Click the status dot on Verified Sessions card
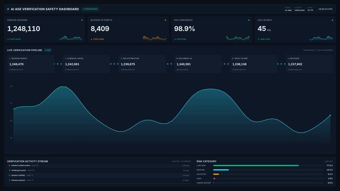The image size is (340, 191). [82, 20]
